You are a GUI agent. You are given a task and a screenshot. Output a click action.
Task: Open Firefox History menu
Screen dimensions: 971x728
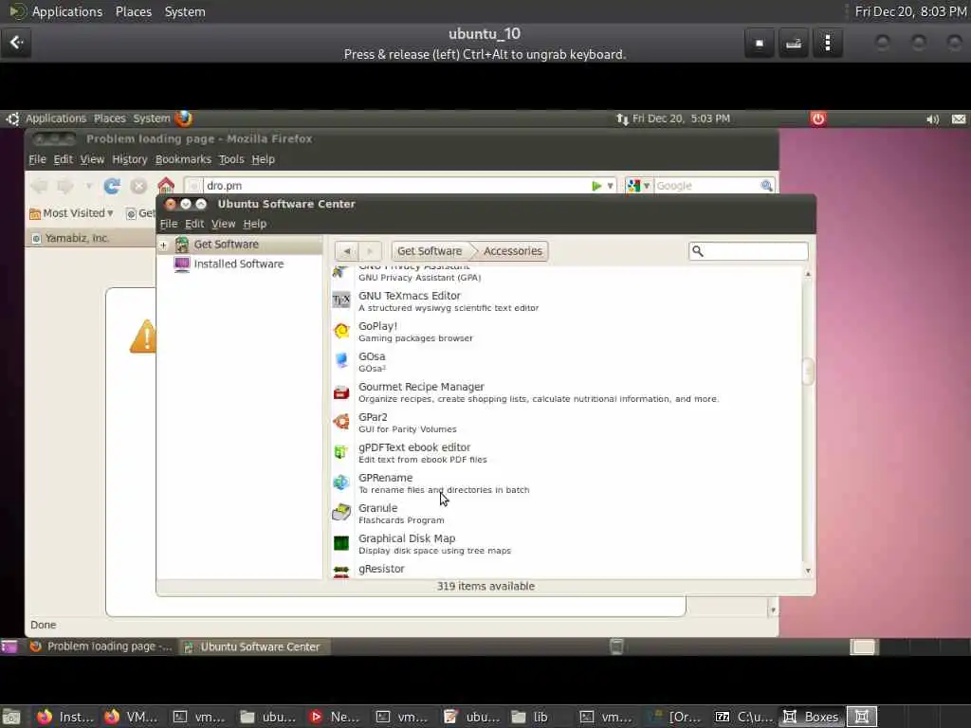[x=129, y=159]
